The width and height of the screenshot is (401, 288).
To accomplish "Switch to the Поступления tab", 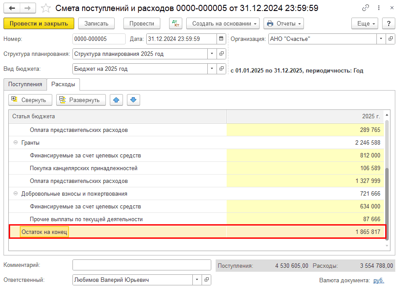I will point(25,84).
